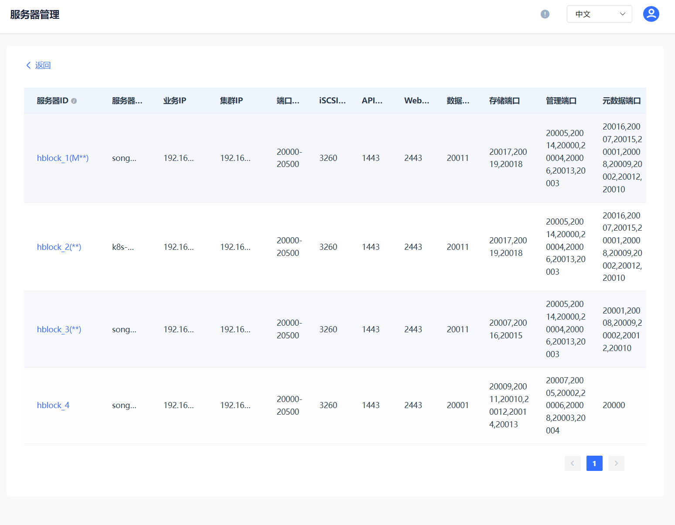The image size is (675, 525).
Task: Click the 管理端口 column header
Action: pyautogui.click(x=561, y=101)
